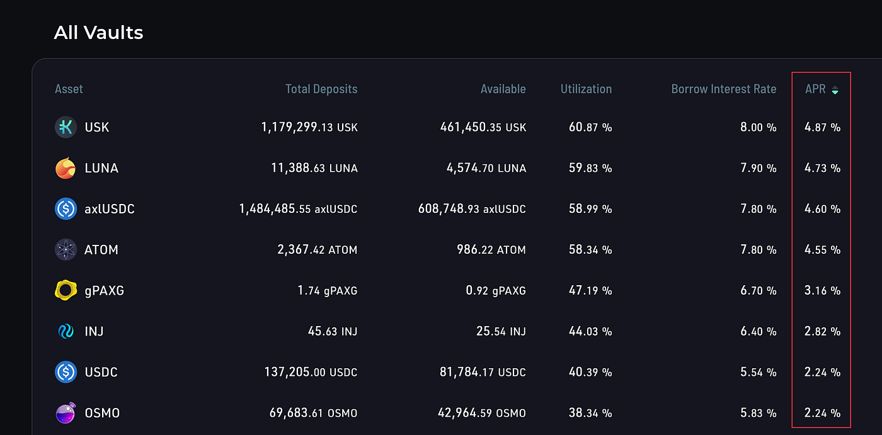This screenshot has width=882, height=435.
Task: Click available 986.22 ATOM value
Action: pyautogui.click(x=491, y=250)
